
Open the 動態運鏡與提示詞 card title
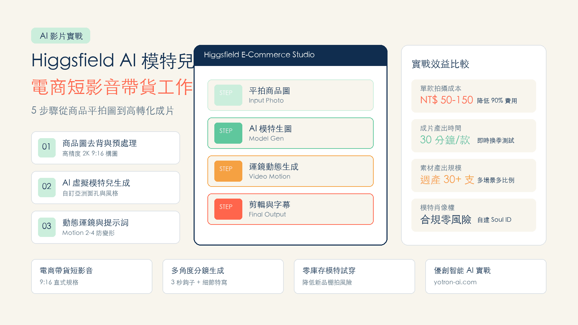pos(95,222)
